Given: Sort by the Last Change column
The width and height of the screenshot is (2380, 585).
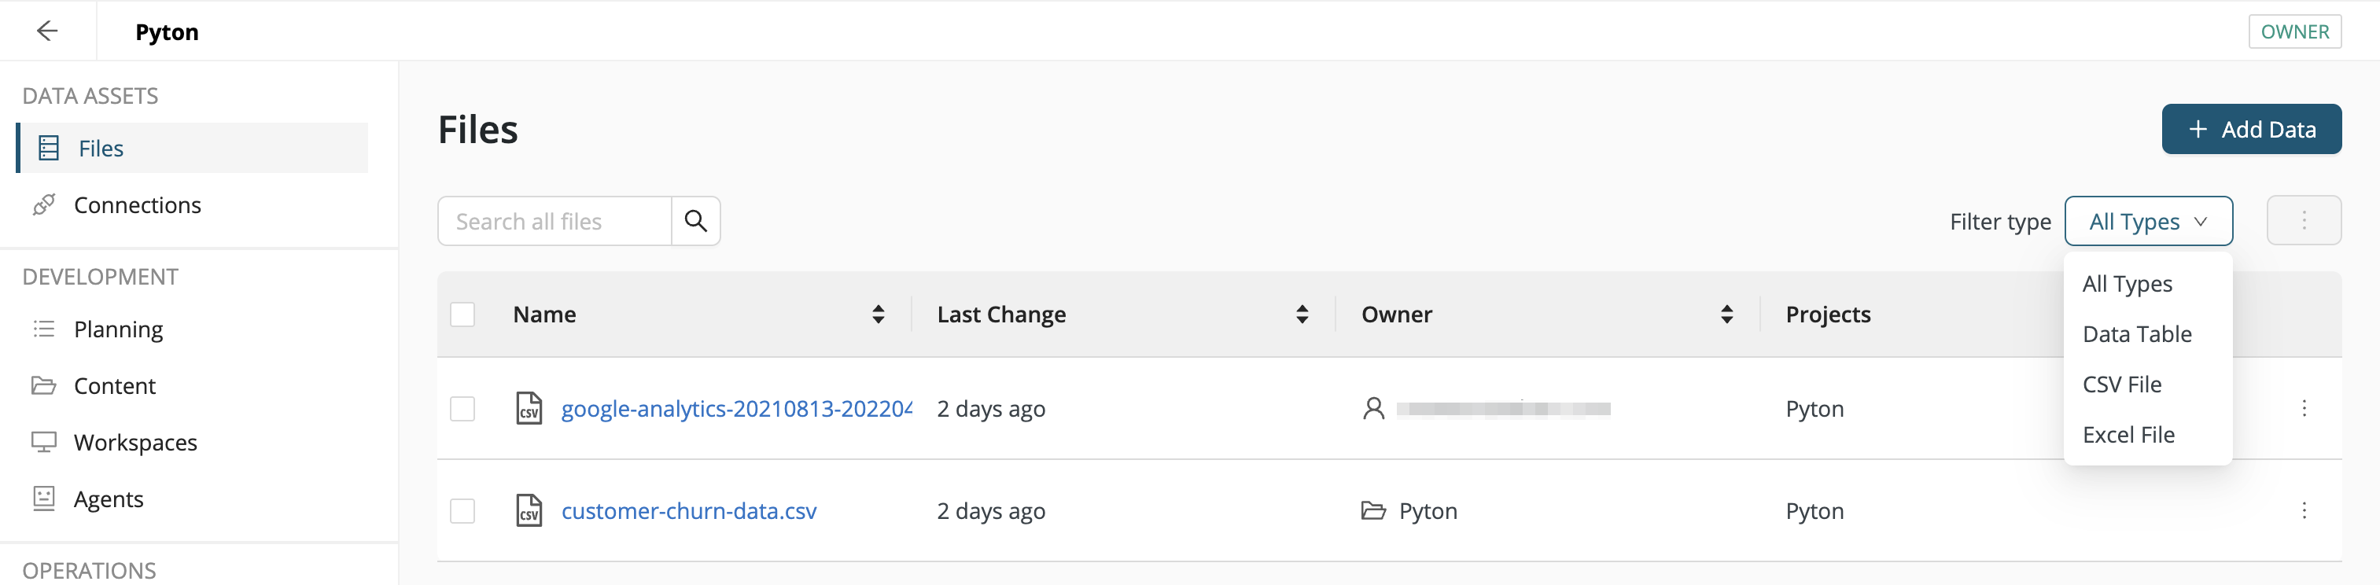Looking at the screenshot, I should [1302, 315].
